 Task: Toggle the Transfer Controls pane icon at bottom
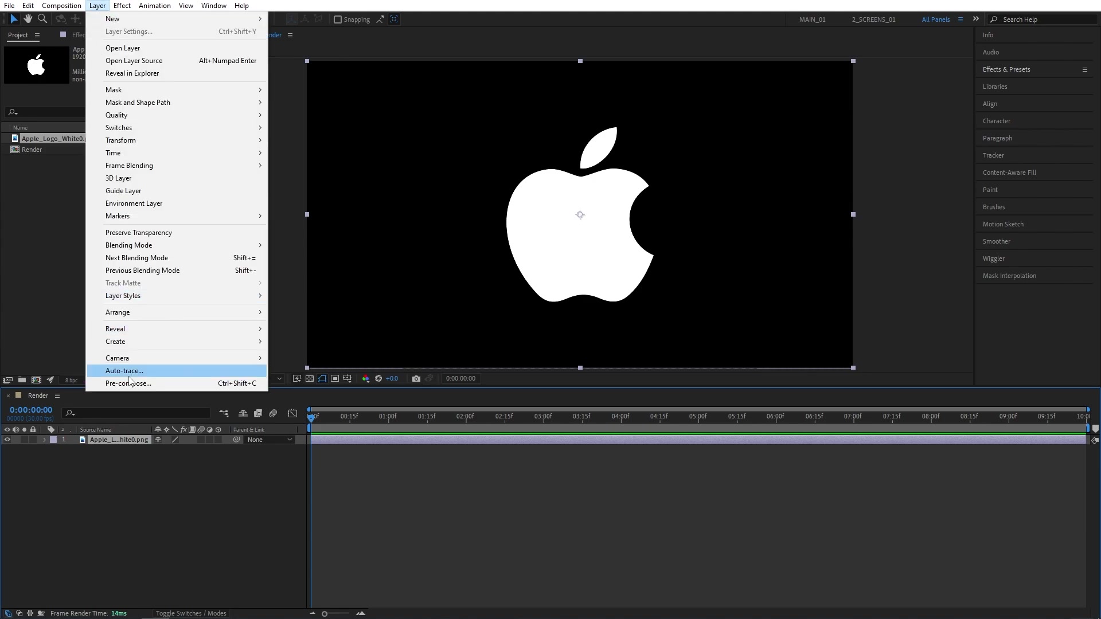click(x=19, y=613)
